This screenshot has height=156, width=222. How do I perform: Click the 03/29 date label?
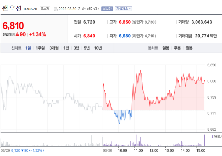(x=5, y=150)
